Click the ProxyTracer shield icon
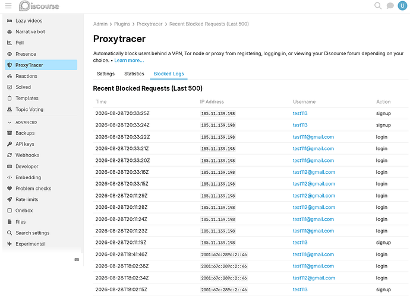The image size is (410, 296). [10, 65]
